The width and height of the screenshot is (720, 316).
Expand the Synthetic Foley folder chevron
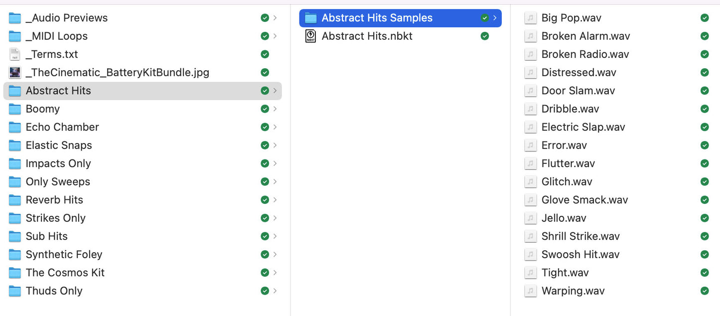click(275, 255)
